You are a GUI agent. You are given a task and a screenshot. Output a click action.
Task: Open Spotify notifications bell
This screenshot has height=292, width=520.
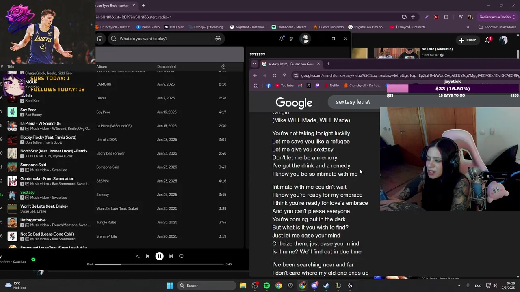click(x=282, y=39)
